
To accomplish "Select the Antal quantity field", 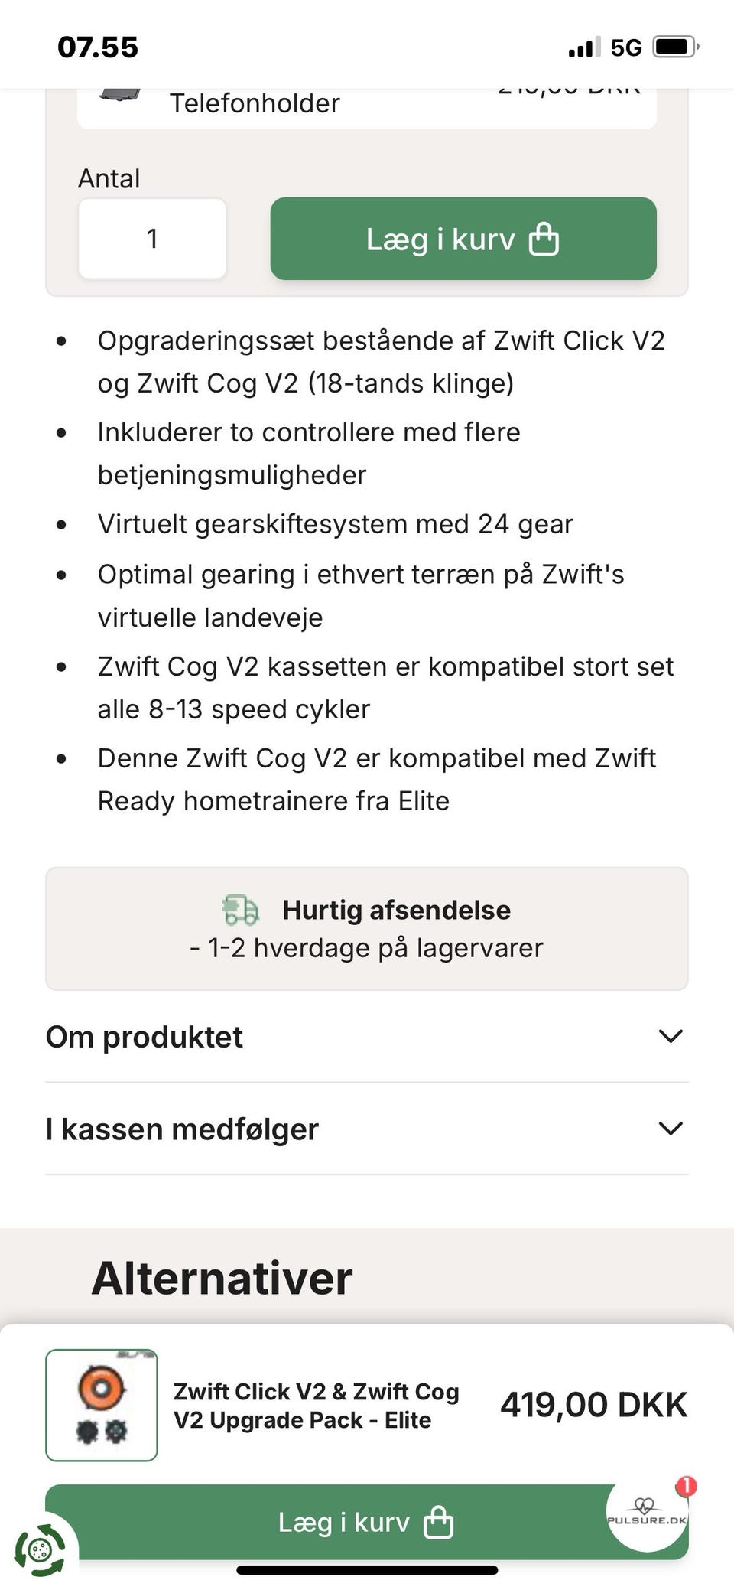I will [x=152, y=239].
